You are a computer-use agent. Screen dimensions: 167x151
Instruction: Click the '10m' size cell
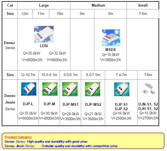[60, 14]
